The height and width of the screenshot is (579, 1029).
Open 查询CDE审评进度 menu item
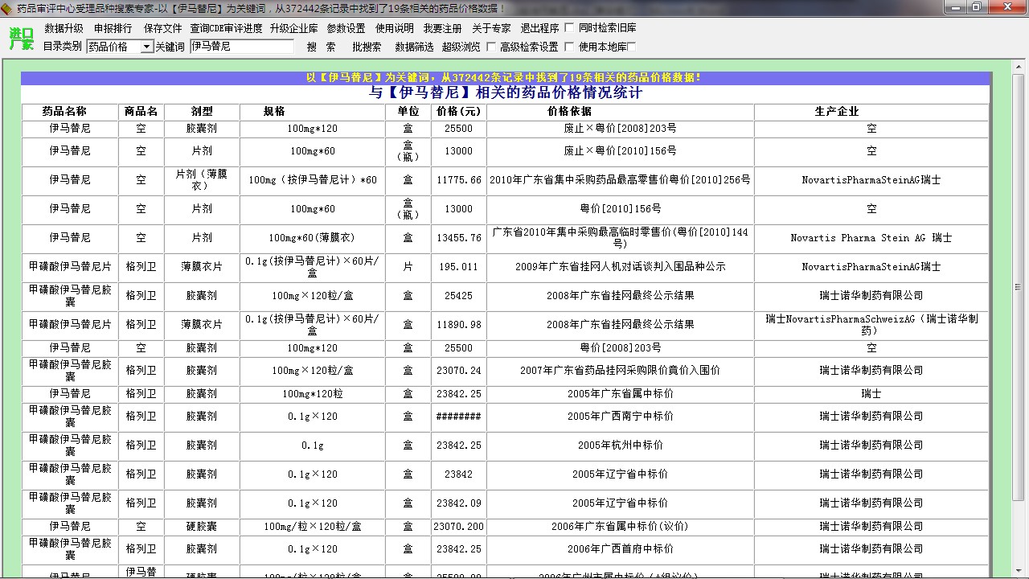tap(226, 28)
